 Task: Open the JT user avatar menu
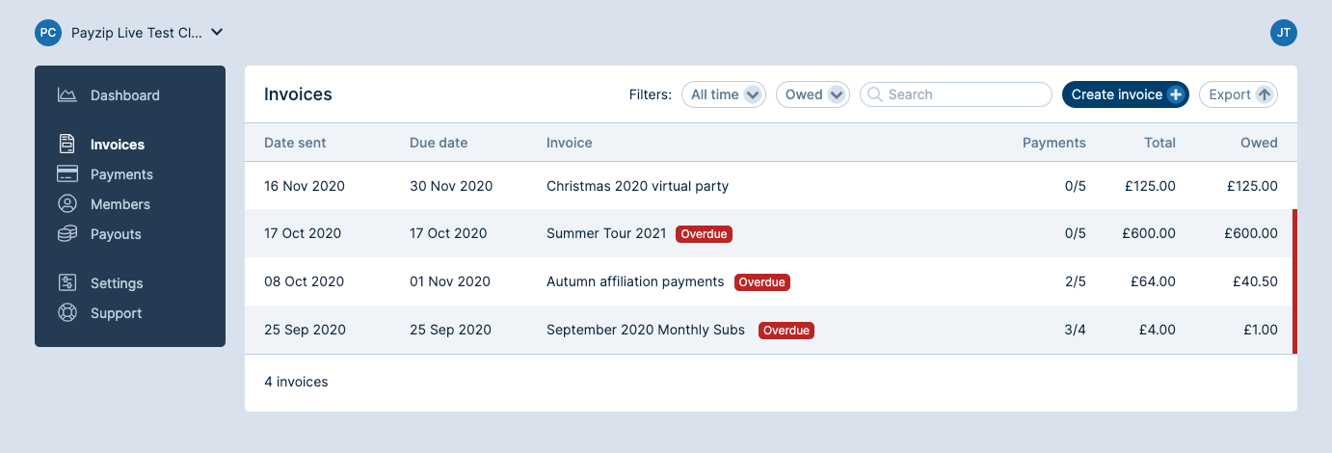pyautogui.click(x=1283, y=33)
